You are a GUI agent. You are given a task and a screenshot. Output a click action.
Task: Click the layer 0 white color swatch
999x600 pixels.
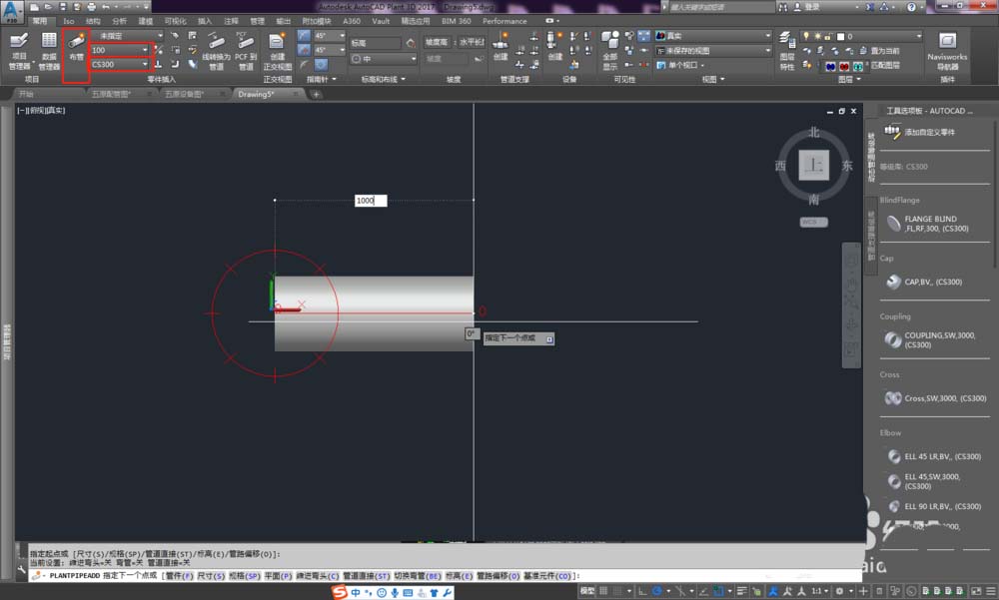click(840, 36)
